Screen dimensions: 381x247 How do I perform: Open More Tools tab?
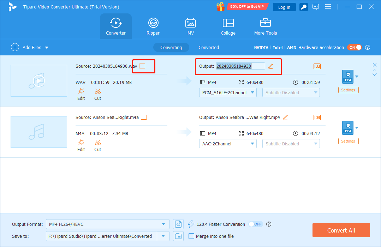pyautogui.click(x=265, y=26)
